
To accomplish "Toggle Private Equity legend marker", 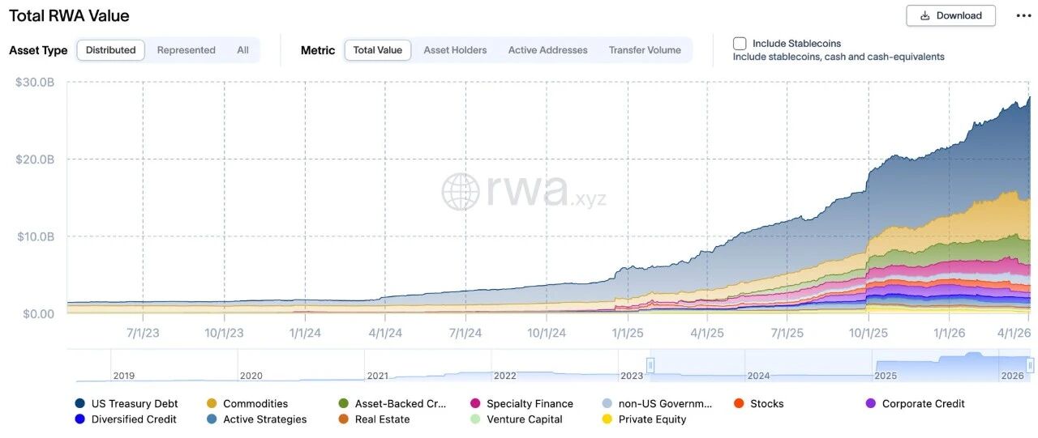I will point(607,419).
